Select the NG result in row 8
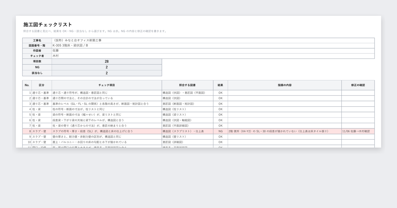Viewport: 397px width, 208px height. pos(221,131)
